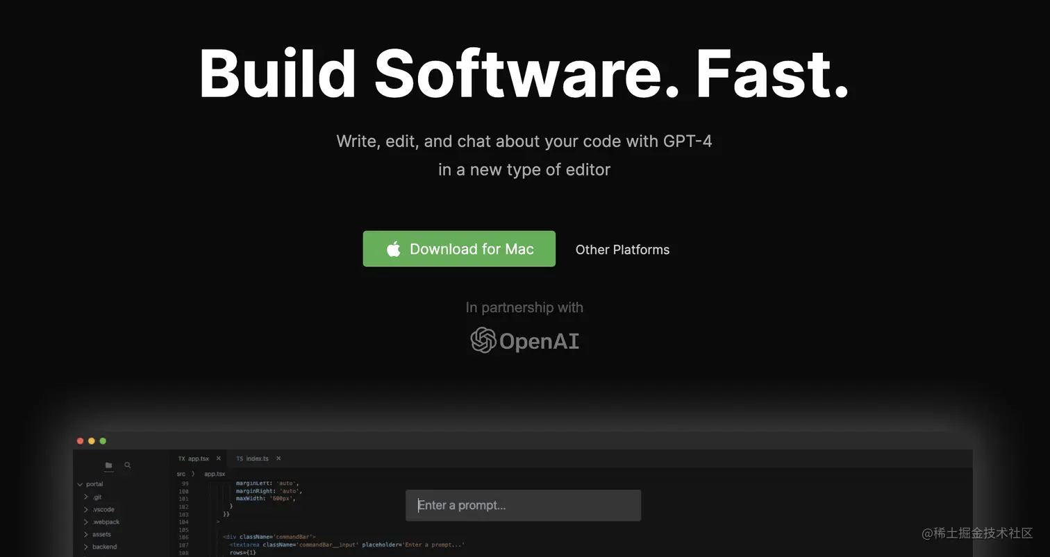Image resolution: width=1050 pixels, height=557 pixels.
Task: Click the src breadcrumb segment
Action: pos(181,474)
